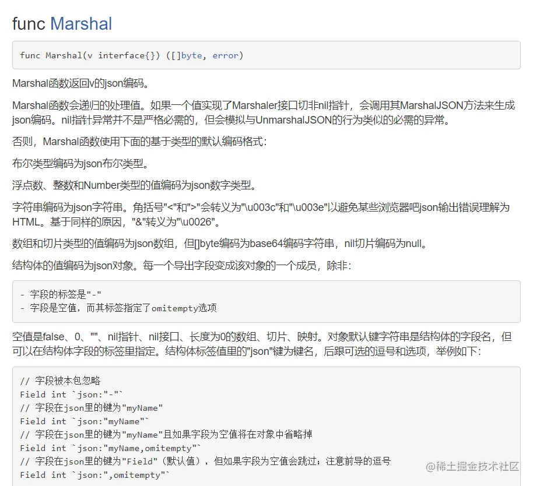Click the code line "- 字段的标签是"-""
The width and height of the screenshot is (533, 486).
pyautogui.click(x=61, y=294)
